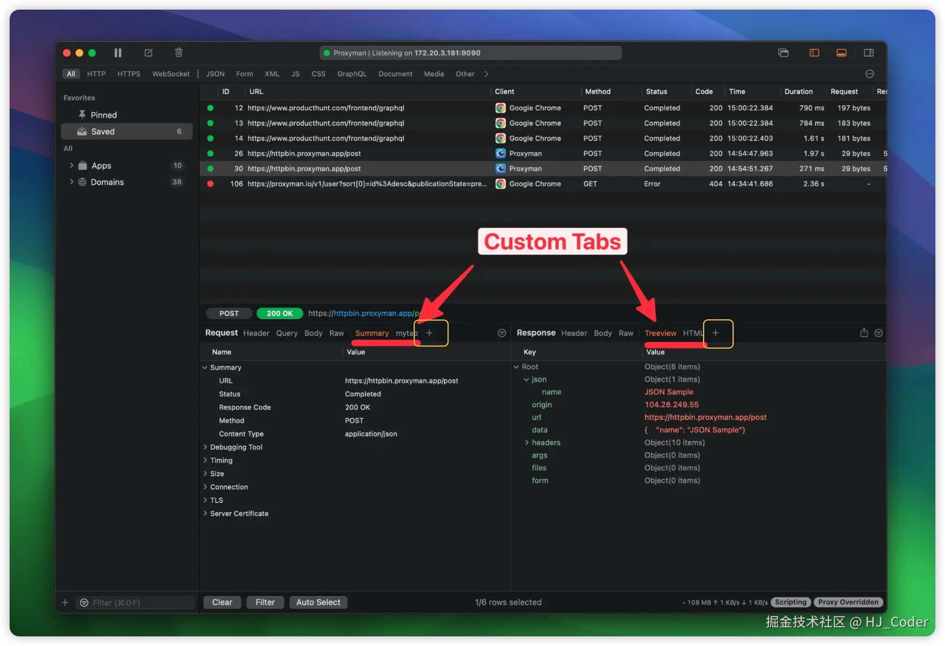Open the Pinned favorites list
This screenshot has height=646, width=945.
tap(126, 115)
